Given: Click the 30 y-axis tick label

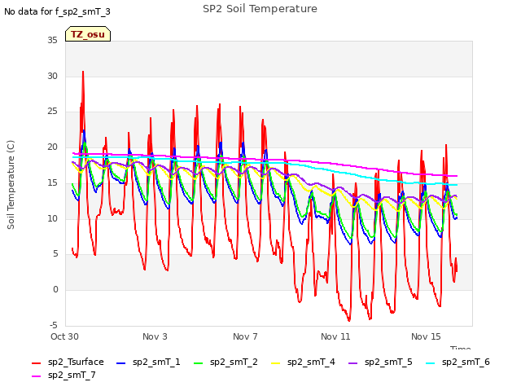Looking at the screenshot, I should click(52, 76).
